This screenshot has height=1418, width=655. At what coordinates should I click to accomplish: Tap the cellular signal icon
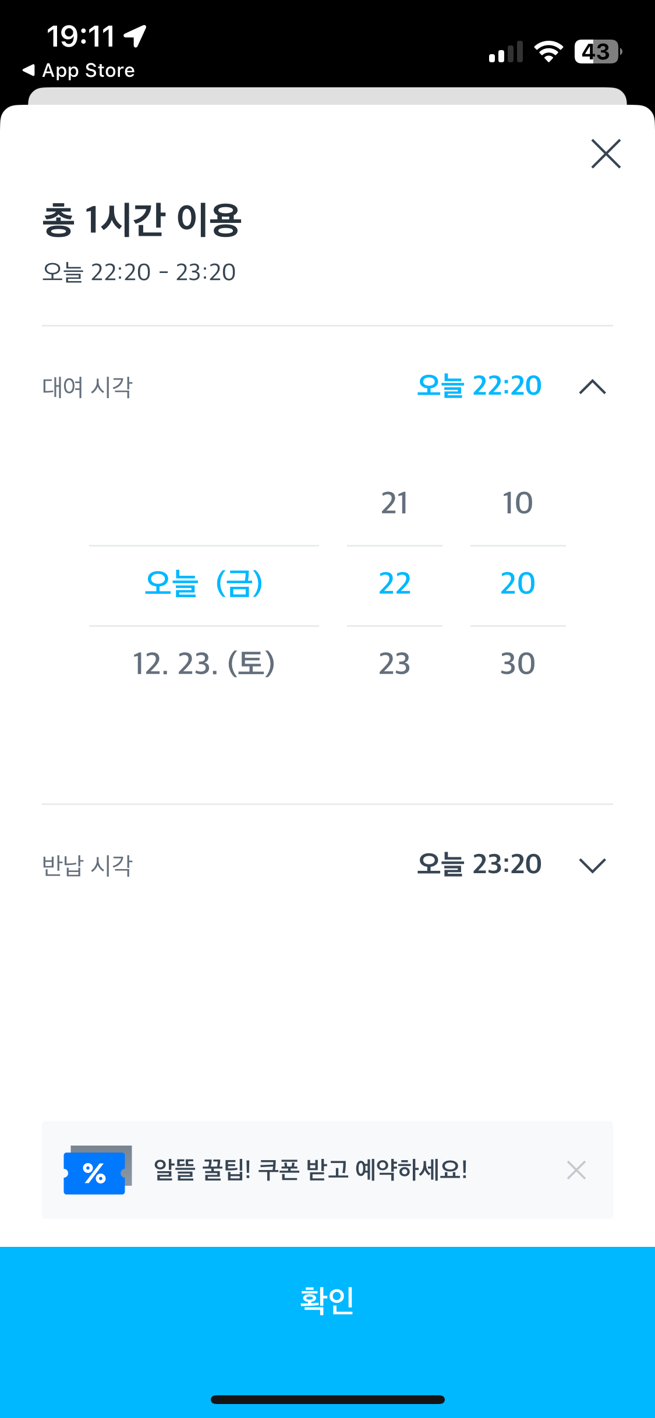click(506, 52)
